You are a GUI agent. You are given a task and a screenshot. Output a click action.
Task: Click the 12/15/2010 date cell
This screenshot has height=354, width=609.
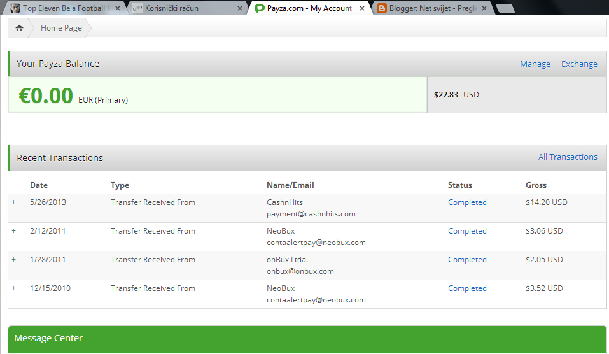(50, 288)
